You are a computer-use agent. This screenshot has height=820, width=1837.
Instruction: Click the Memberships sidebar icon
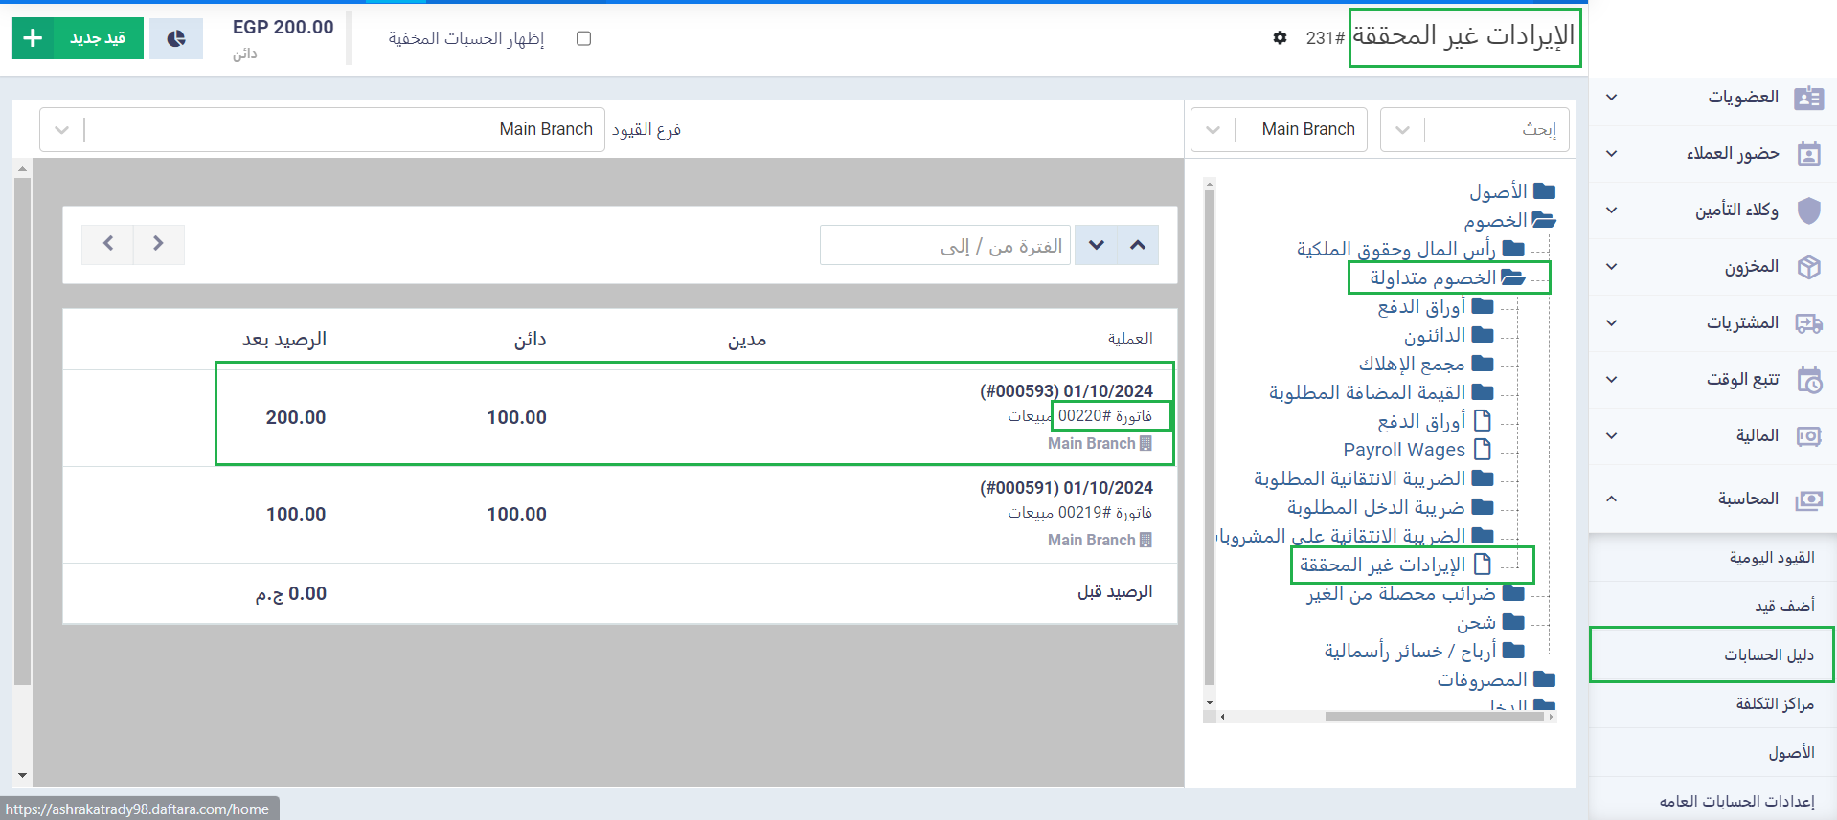tap(1808, 98)
